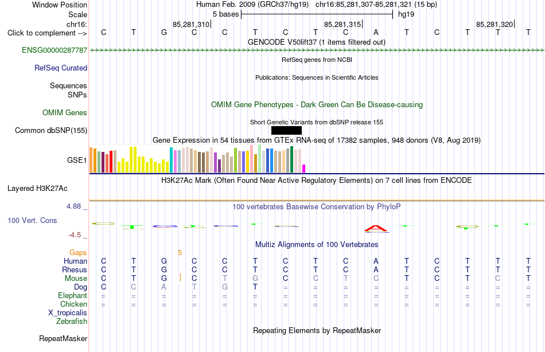The image size is (545, 352).
Task: Open the Layered H3K27Ac track label
Action: pos(37,189)
